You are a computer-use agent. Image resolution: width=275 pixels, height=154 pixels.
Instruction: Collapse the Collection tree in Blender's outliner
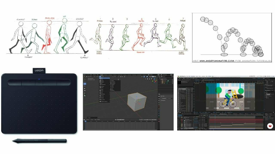click(160, 80)
